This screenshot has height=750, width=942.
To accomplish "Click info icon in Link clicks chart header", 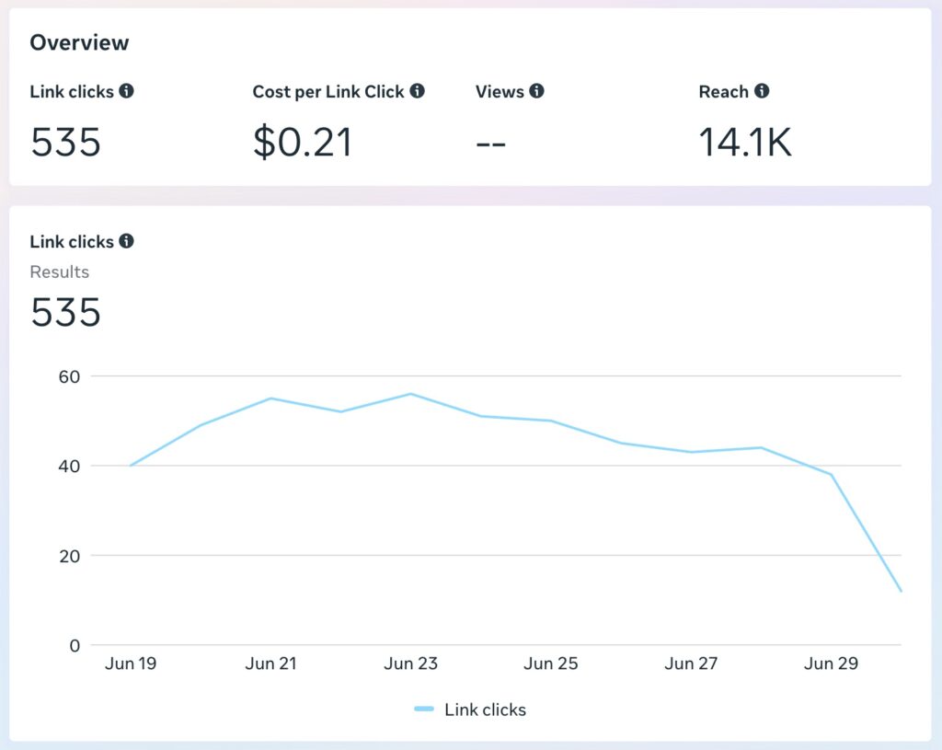I will 127,241.
